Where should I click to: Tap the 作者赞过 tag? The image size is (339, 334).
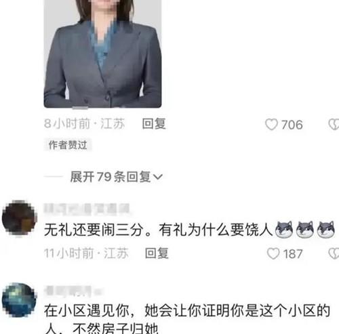coord(68,145)
